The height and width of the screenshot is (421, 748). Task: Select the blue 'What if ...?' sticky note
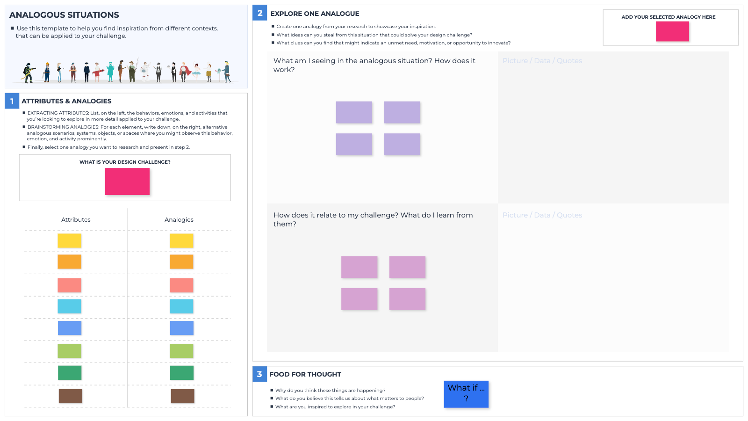click(466, 394)
